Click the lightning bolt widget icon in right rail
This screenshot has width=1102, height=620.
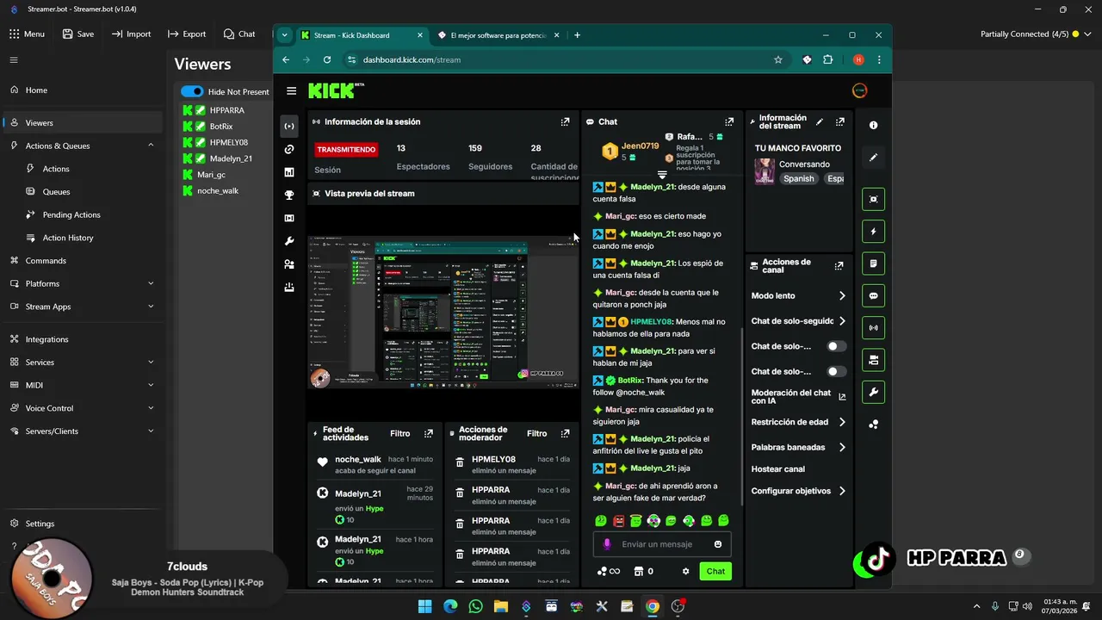click(873, 232)
